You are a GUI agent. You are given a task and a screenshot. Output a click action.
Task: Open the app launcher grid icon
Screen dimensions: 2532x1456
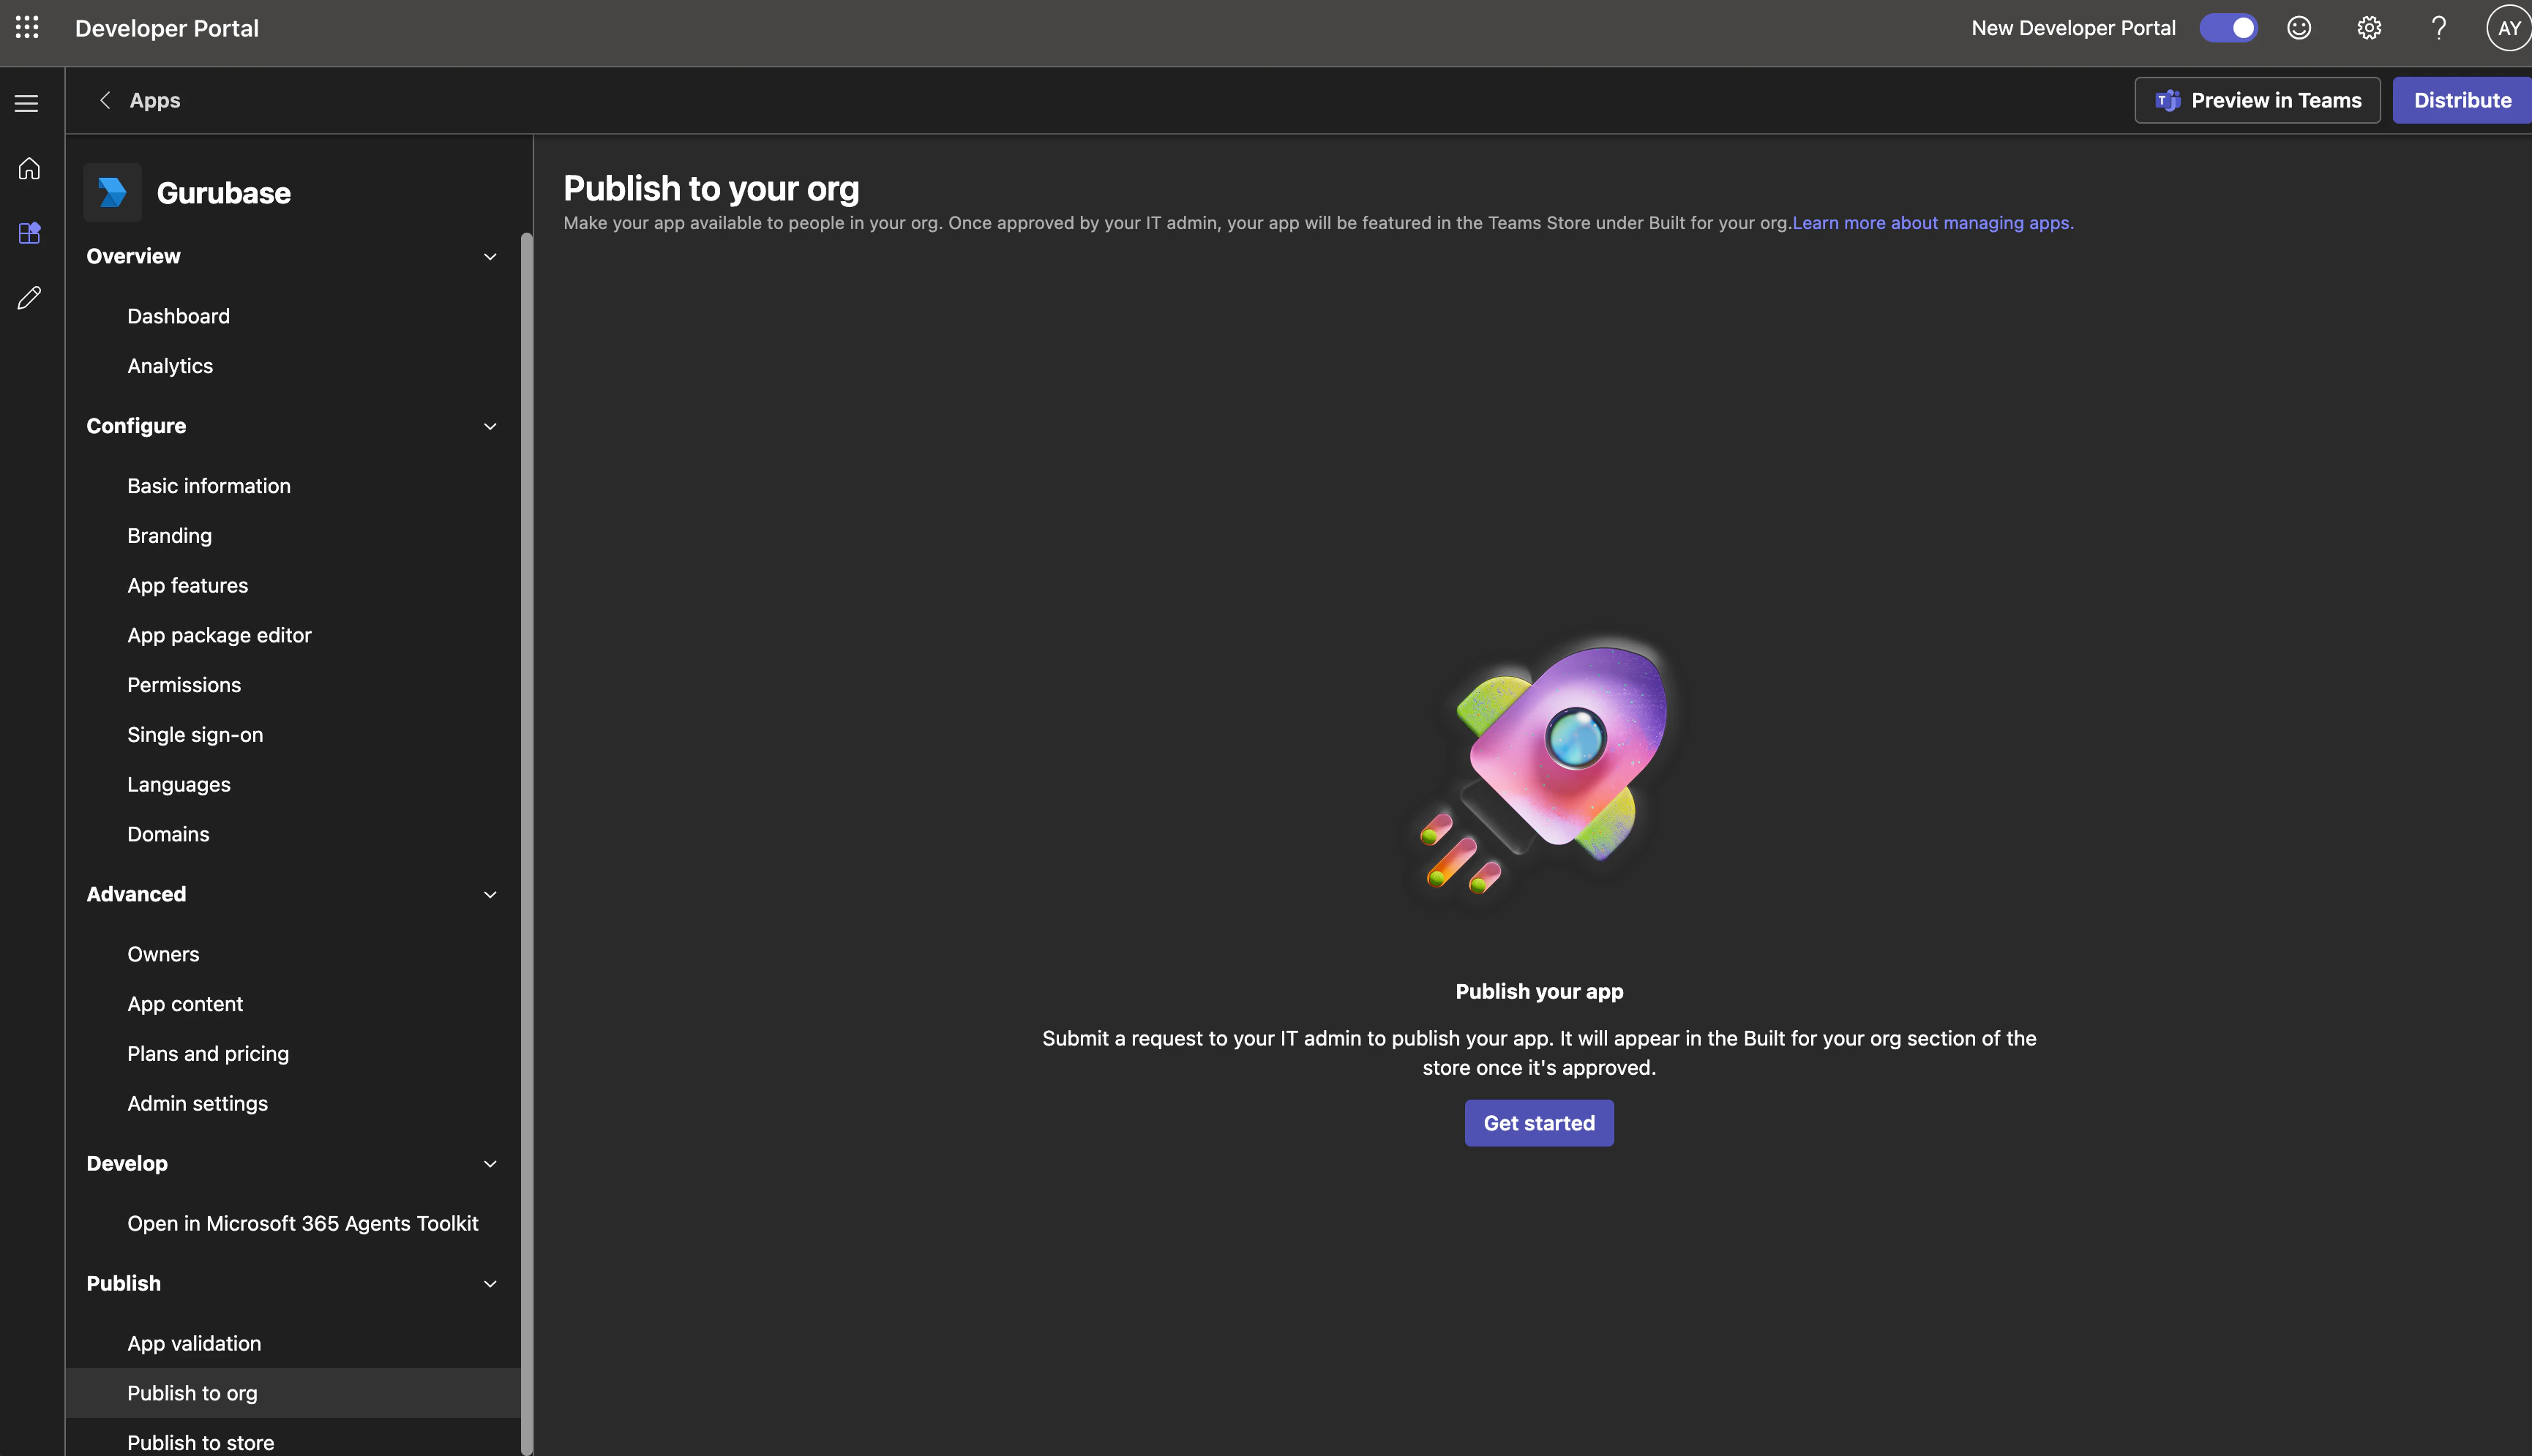27,28
